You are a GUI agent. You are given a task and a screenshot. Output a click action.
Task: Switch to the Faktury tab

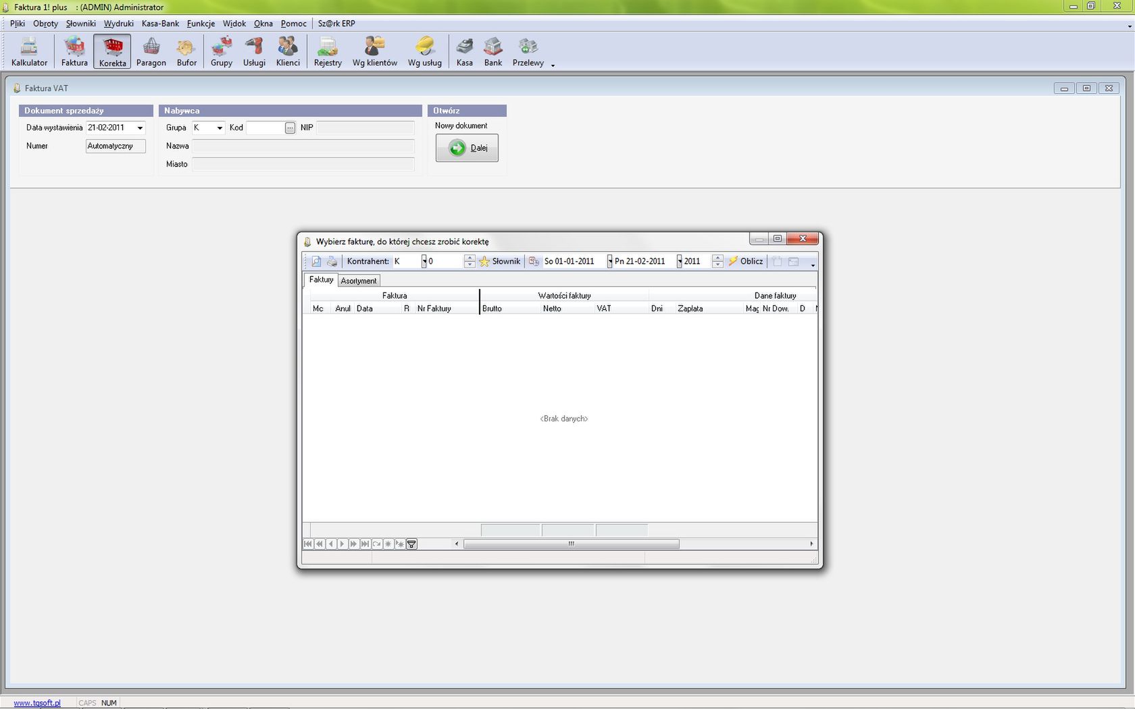click(321, 280)
